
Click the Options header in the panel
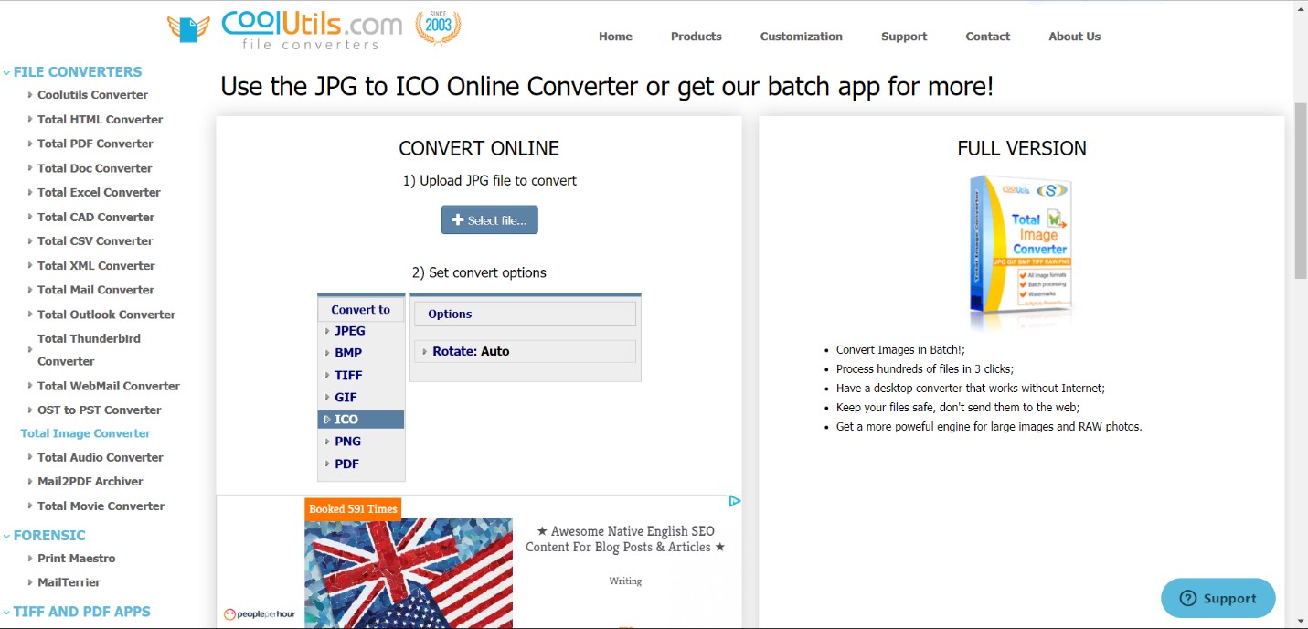[525, 314]
